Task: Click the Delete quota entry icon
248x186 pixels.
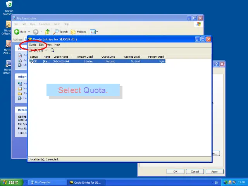Action: (36, 50)
